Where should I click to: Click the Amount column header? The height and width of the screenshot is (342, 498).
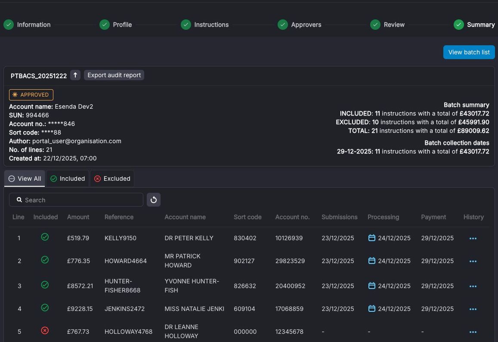pyautogui.click(x=78, y=217)
